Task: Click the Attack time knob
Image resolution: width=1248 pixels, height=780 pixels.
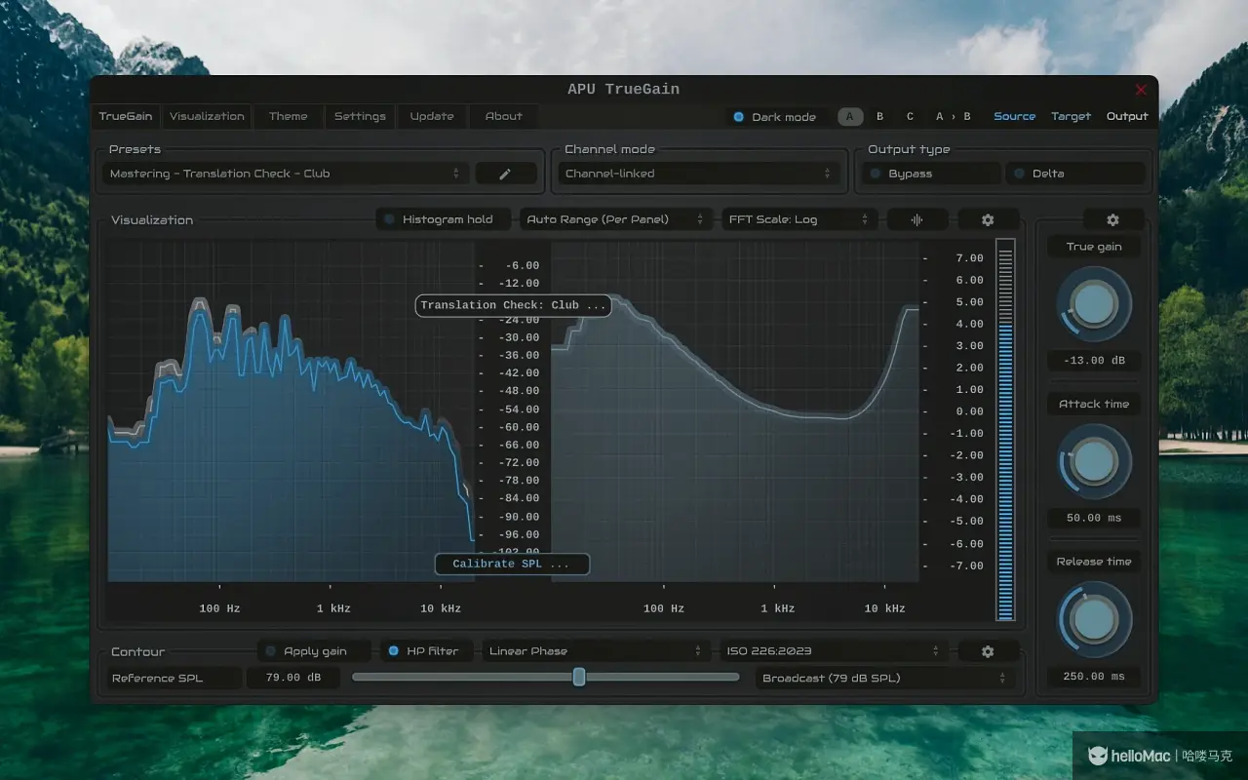Action: point(1094,462)
